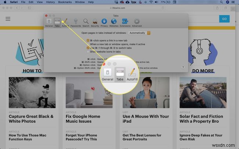239x149 pixels.
Task: Open the Window menu
Action: pos(80,2)
